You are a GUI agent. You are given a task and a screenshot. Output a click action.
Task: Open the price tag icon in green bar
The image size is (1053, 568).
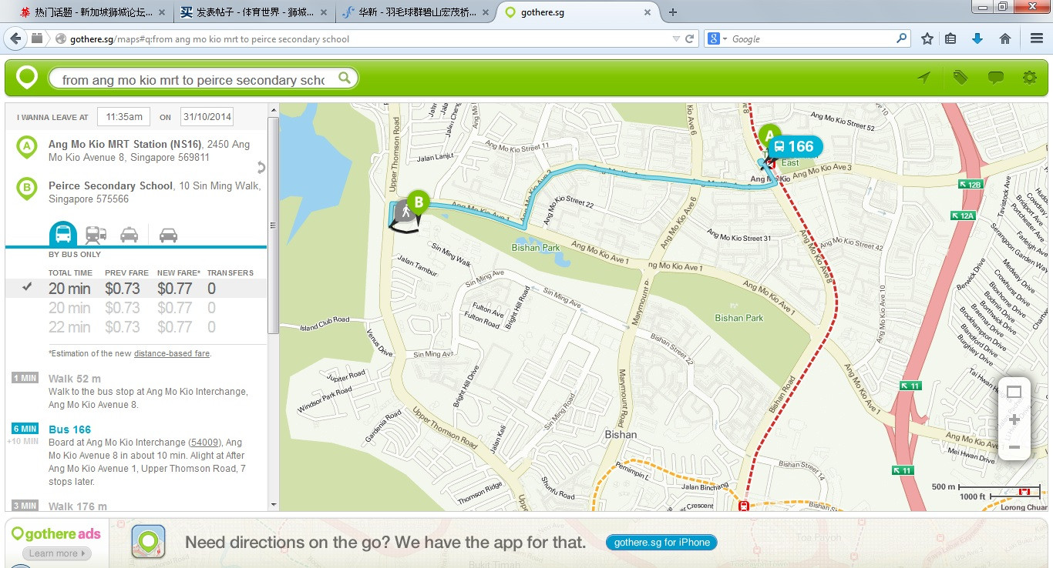[960, 78]
